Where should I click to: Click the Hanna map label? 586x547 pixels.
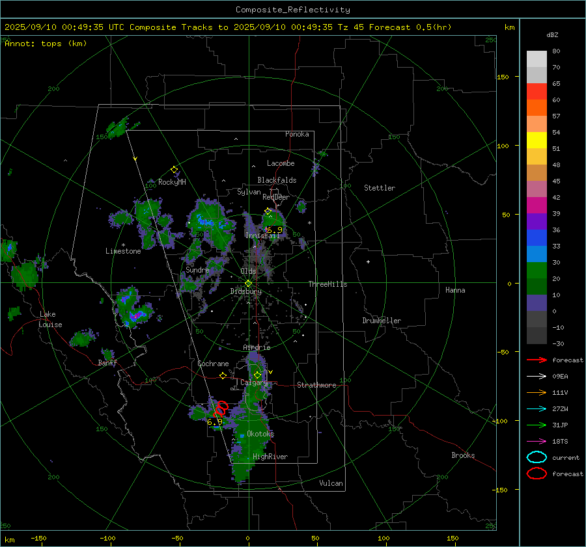(x=455, y=290)
